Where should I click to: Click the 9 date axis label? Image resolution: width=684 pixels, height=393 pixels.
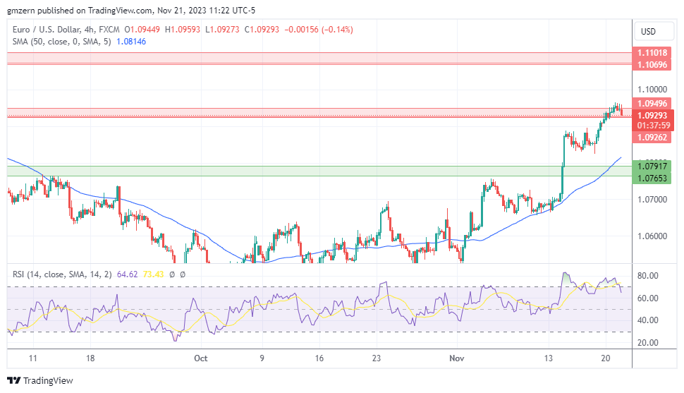tap(262, 358)
